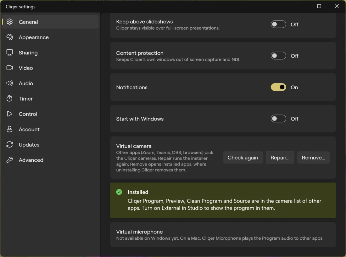Screen dimensions: 346x257
Task: Click the Installed status heading
Action: click(x=138, y=192)
